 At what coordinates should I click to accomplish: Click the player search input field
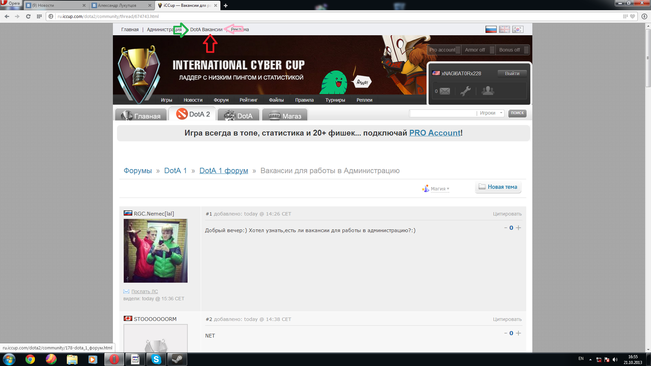coord(442,113)
